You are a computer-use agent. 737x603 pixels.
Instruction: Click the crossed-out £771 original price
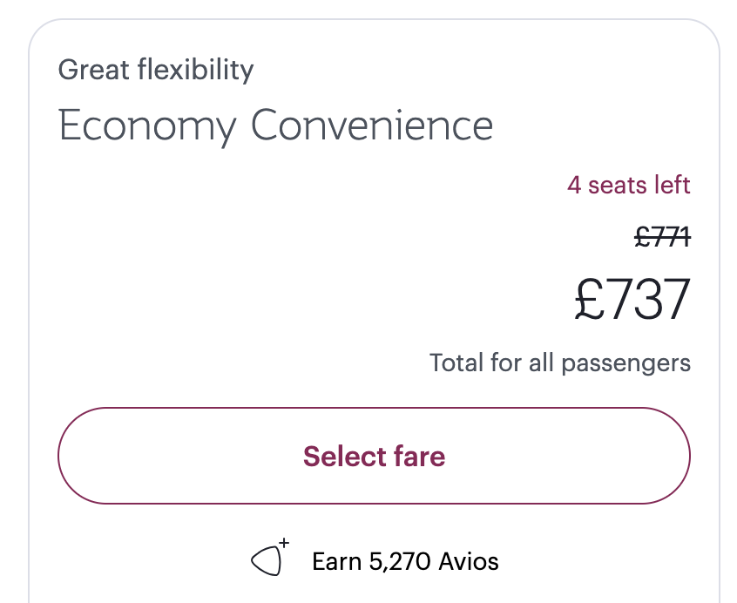point(662,236)
